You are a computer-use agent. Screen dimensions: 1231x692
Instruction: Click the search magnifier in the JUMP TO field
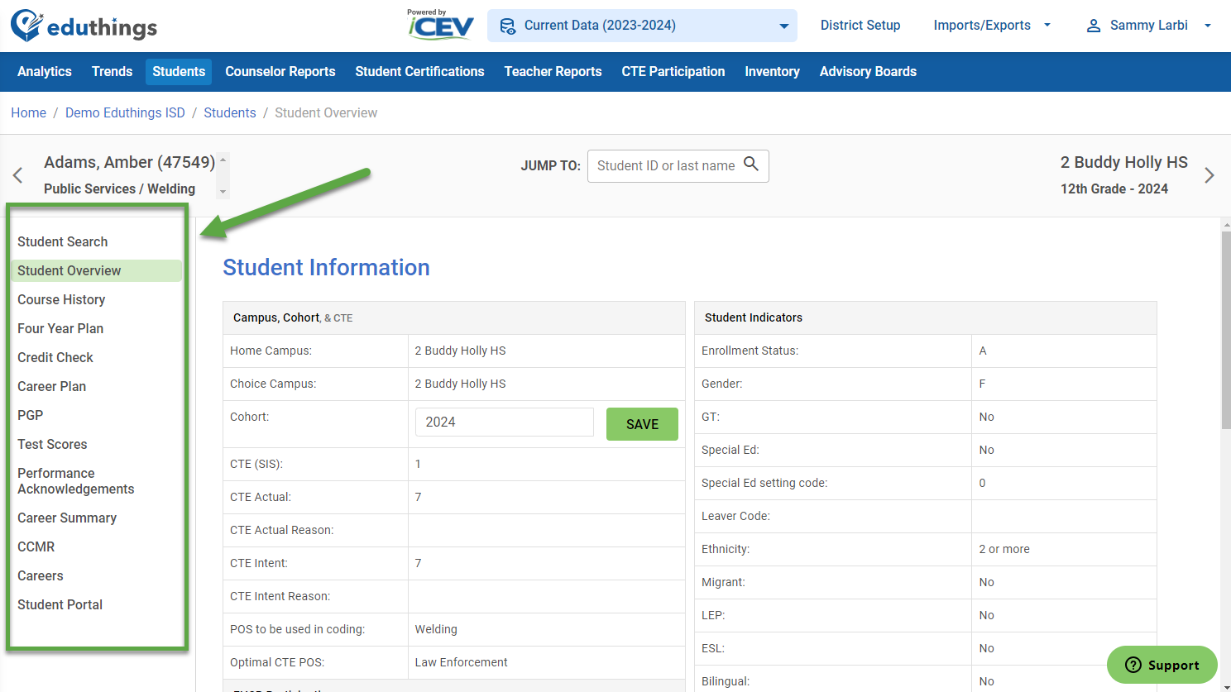[751, 165]
